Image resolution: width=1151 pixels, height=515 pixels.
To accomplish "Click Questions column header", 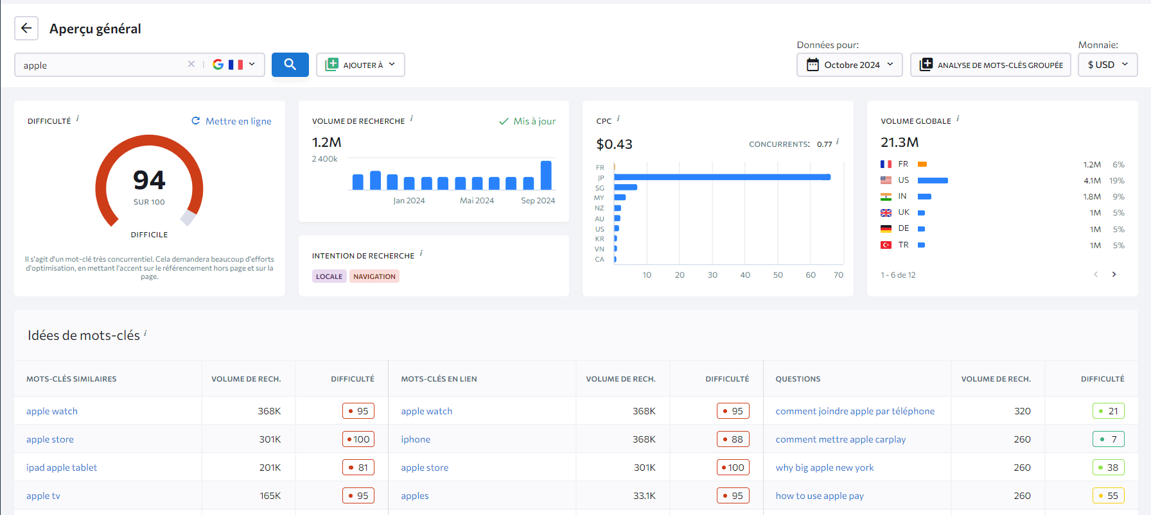I will 798,379.
